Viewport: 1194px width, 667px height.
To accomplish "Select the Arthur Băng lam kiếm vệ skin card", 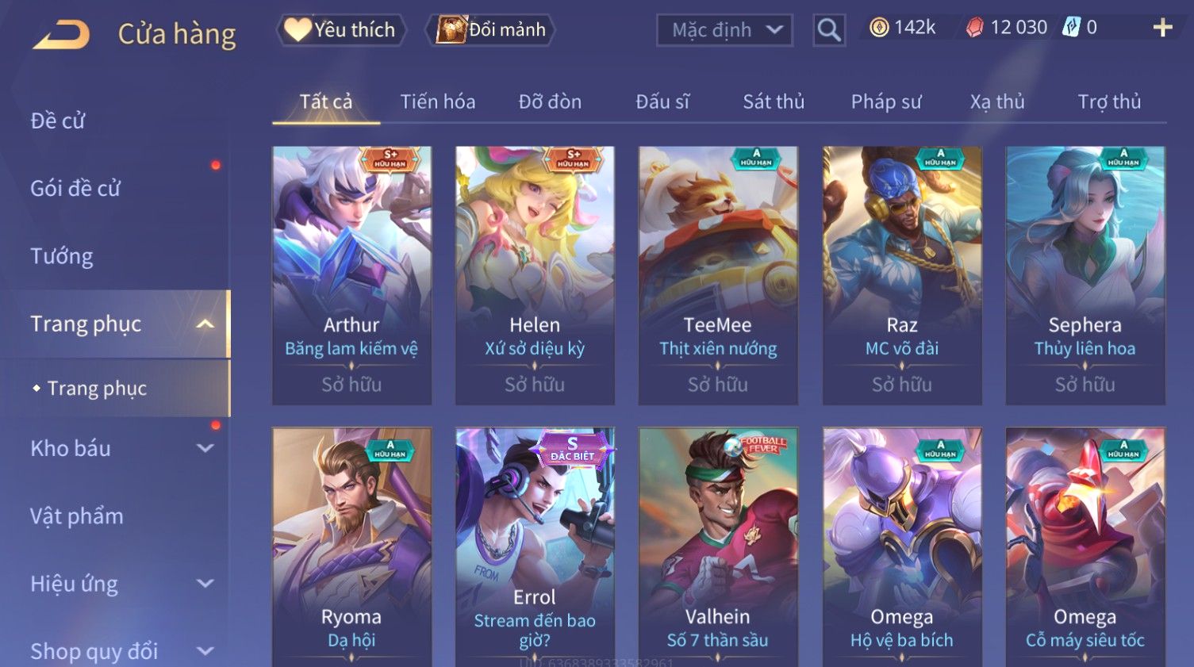I will coord(351,275).
